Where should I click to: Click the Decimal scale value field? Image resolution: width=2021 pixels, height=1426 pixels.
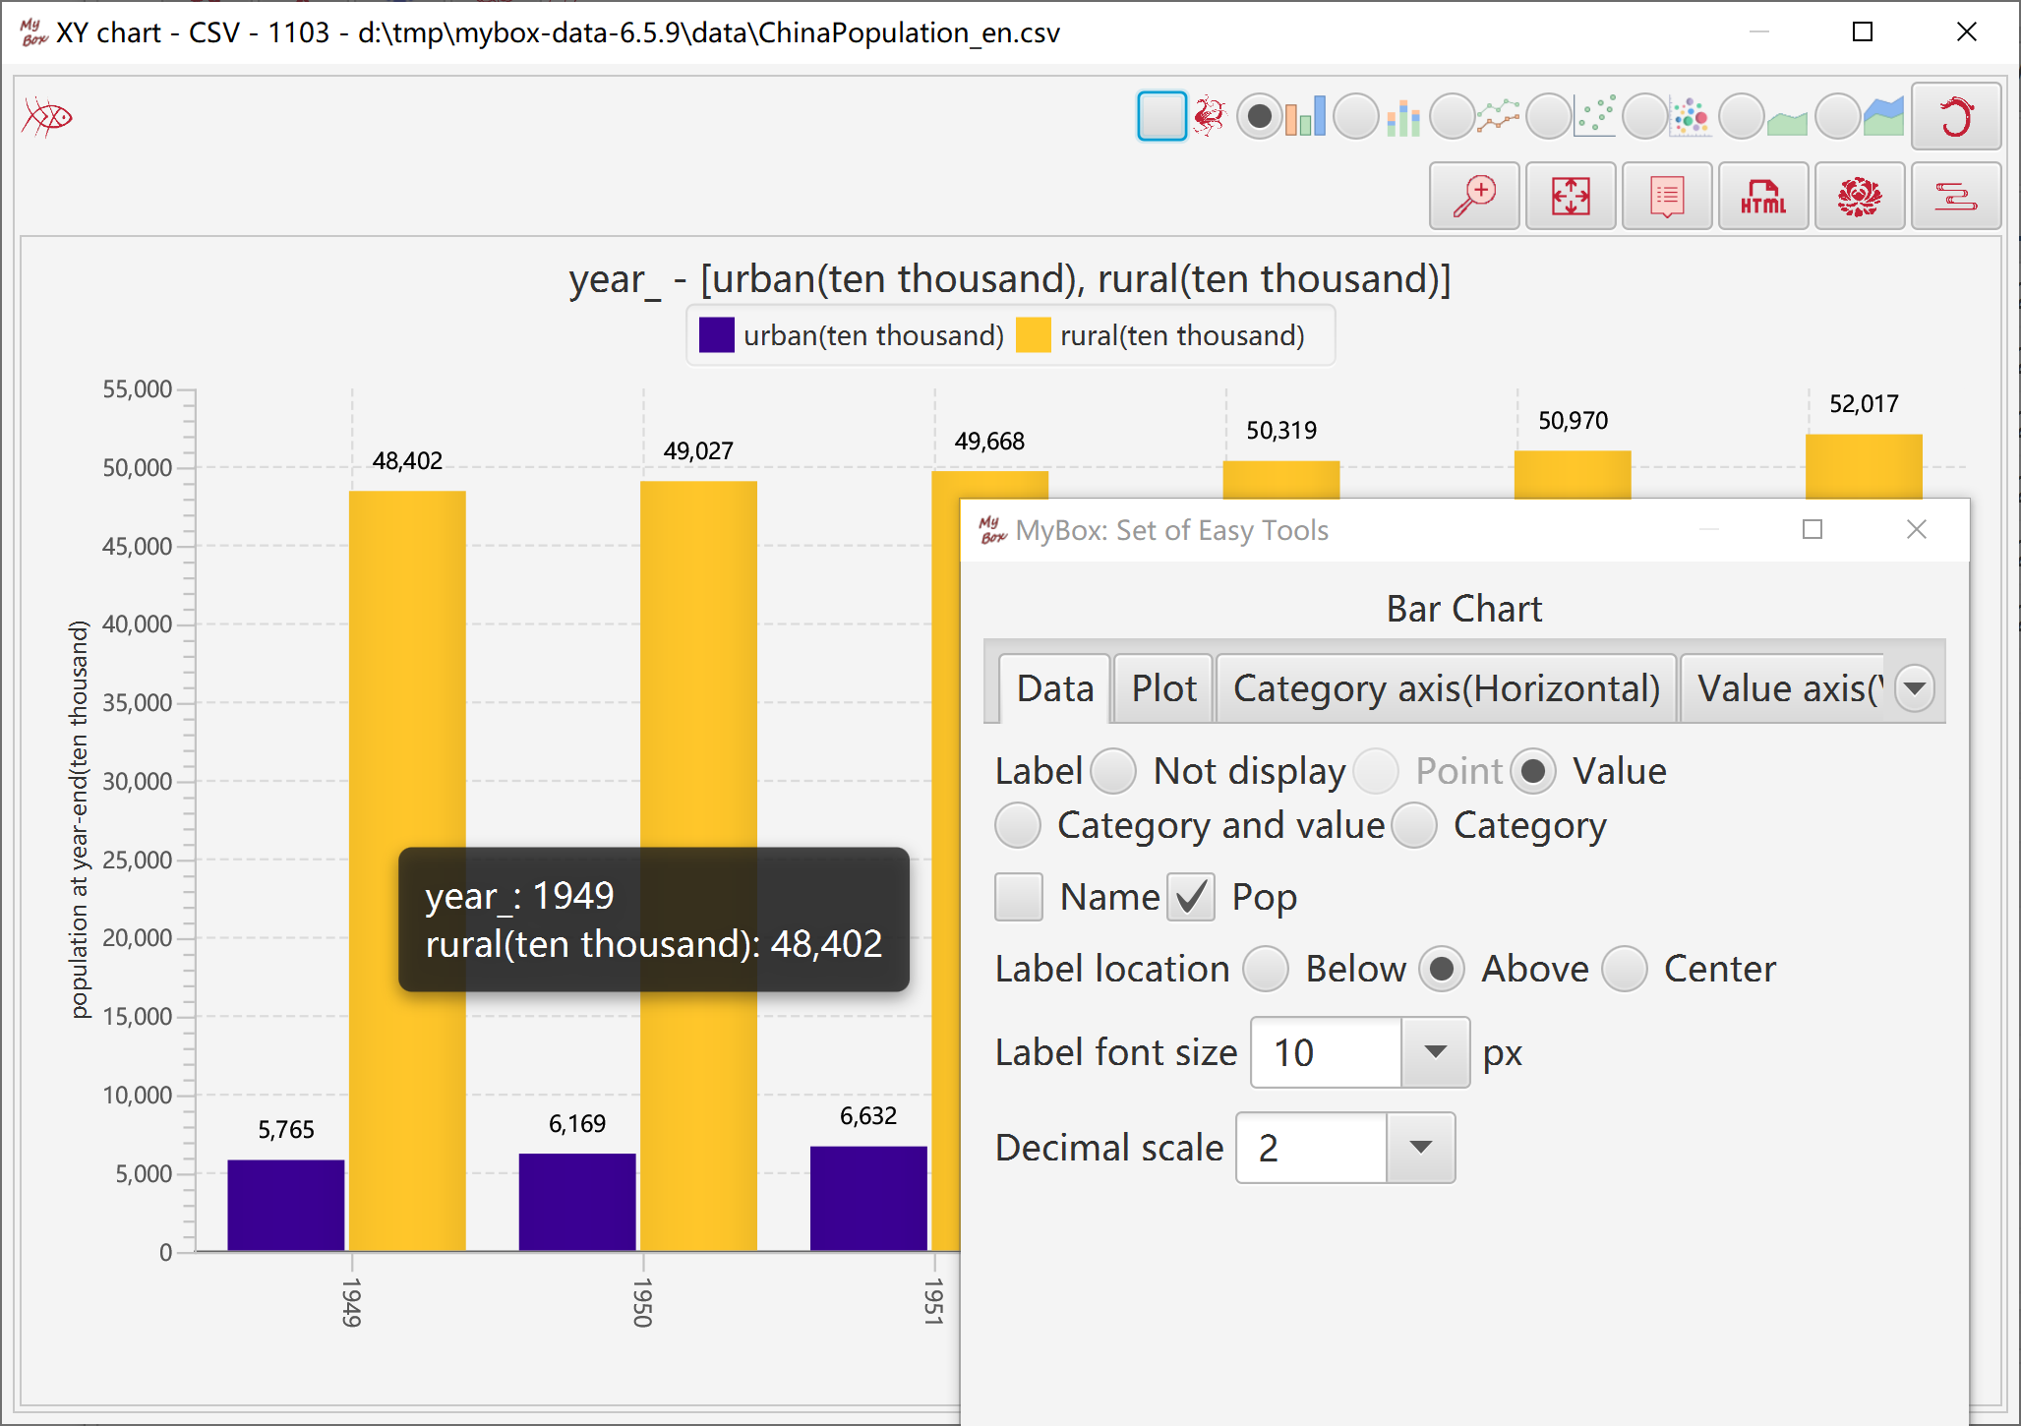coord(1312,1148)
